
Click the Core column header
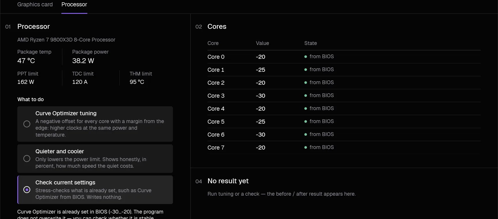pyautogui.click(x=213, y=43)
